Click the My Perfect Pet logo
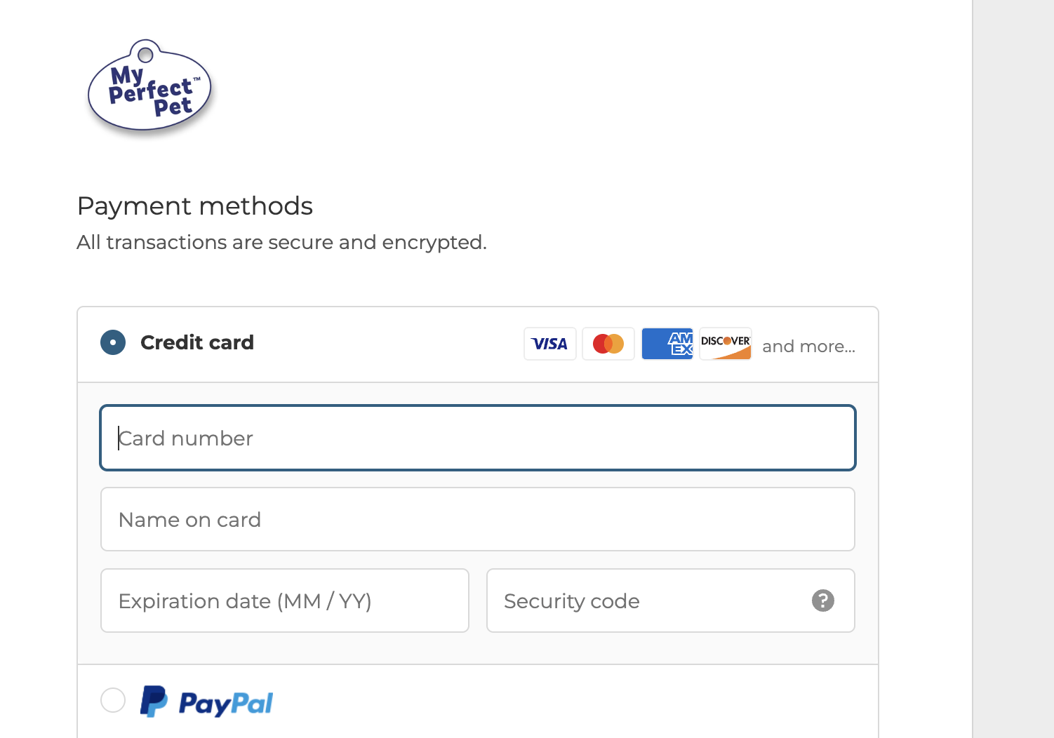Image resolution: width=1054 pixels, height=738 pixels. (x=149, y=88)
